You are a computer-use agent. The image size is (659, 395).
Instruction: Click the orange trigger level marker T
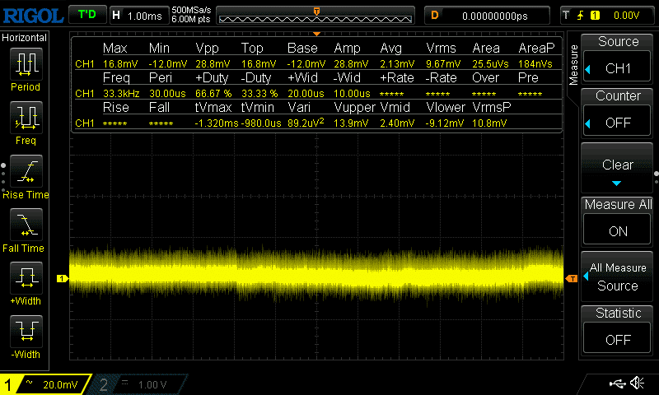click(x=572, y=279)
